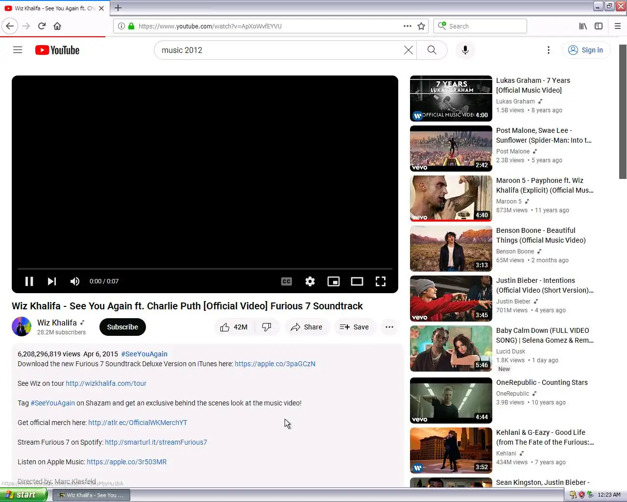The width and height of the screenshot is (627, 502).
Task: Open Wiz Khalifa channel avatar
Action: 22,326
